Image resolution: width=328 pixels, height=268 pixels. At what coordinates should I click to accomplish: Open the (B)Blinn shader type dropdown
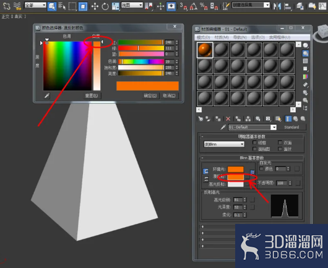(224, 145)
